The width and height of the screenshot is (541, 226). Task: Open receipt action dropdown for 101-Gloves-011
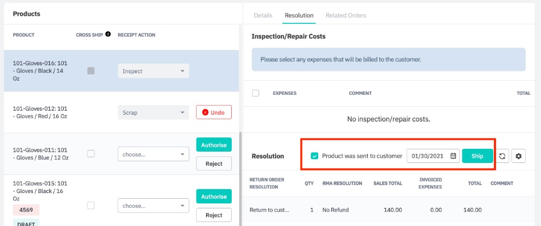(x=153, y=154)
